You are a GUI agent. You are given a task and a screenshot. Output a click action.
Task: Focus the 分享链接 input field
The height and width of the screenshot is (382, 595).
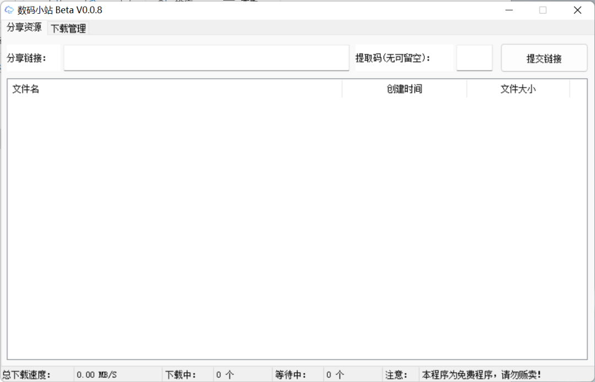click(207, 58)
